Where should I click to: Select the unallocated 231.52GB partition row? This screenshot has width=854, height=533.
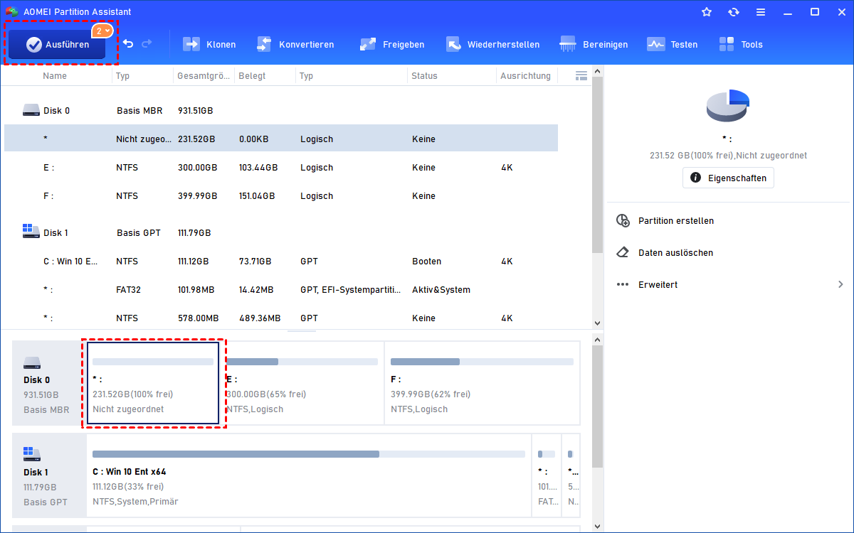coord(281,139)
